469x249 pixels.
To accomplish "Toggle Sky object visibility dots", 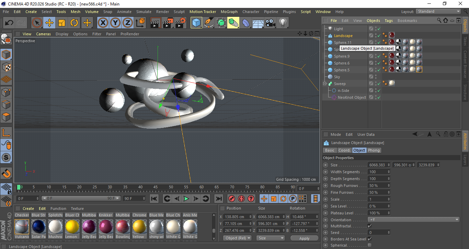I will point(376,77).
